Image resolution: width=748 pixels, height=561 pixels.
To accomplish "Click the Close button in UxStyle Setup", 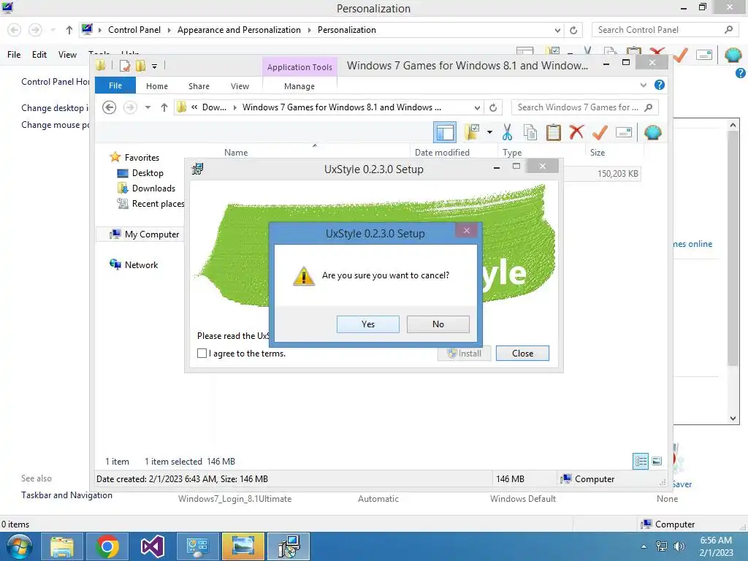I will click(x=522, y=353).
